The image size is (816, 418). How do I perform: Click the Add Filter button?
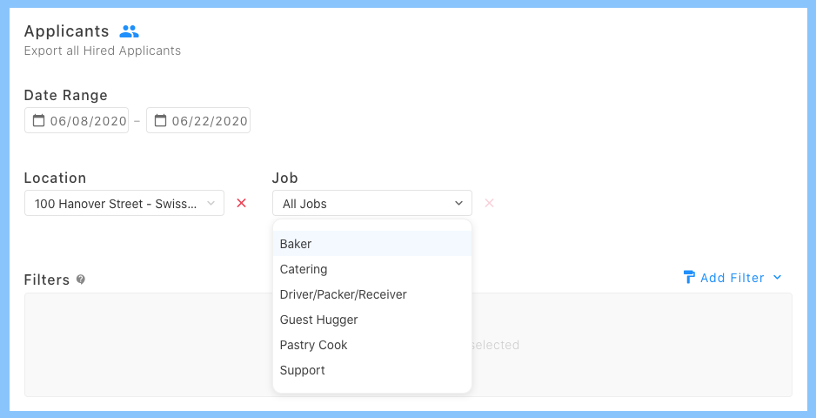pos(732,278)
